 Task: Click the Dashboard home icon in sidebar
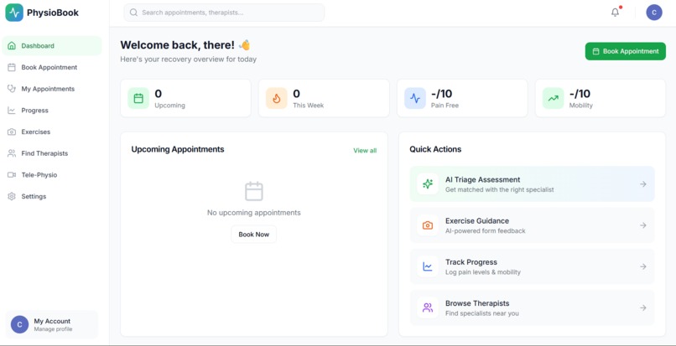click(x=12, y=46)
